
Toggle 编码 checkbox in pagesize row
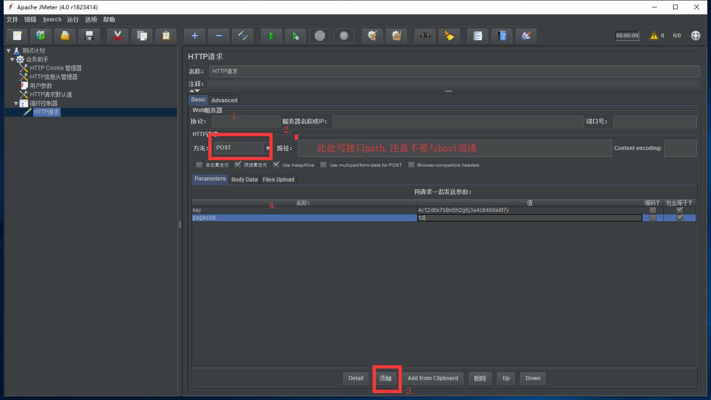[653, 218]
